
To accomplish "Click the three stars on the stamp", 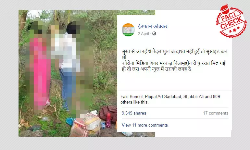I will [x=234, y=30].
